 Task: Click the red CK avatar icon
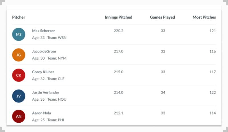tap(19, 75)
